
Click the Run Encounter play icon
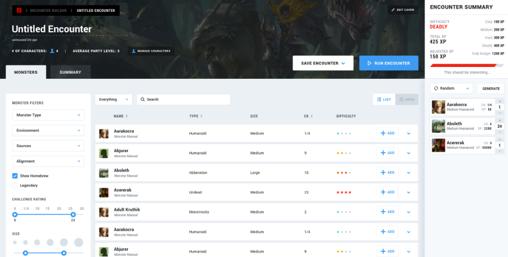click(x=369, y=63)
